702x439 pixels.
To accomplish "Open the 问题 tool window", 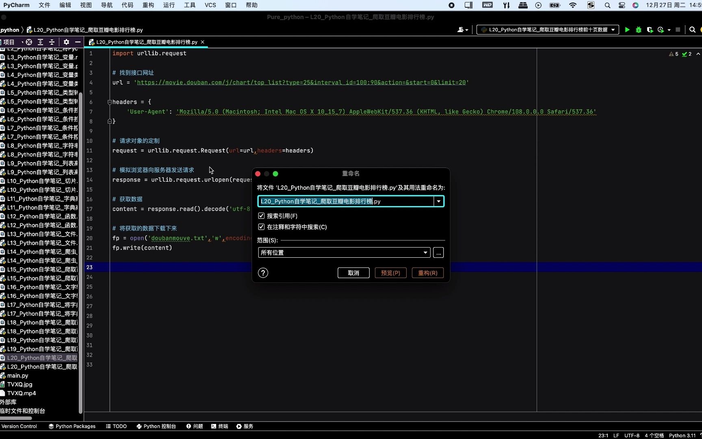I will 195,426.
